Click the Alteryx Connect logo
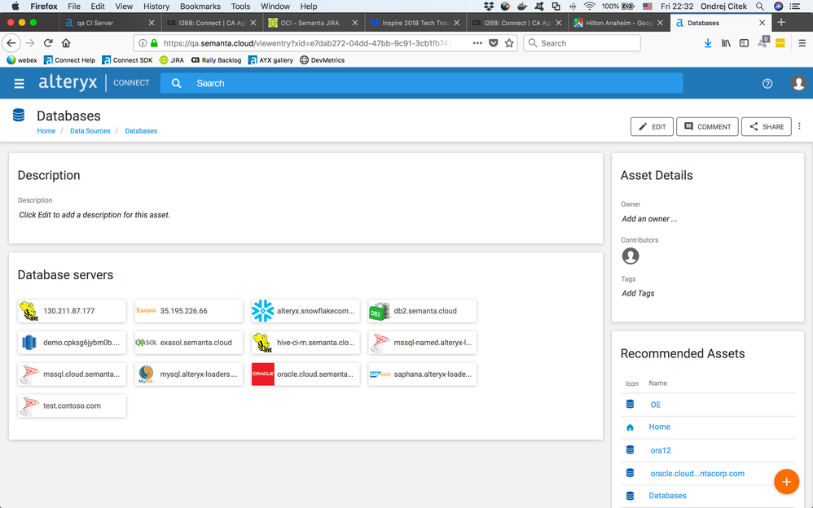The width and height of the screenshot is (813, 508). (94, 82)
